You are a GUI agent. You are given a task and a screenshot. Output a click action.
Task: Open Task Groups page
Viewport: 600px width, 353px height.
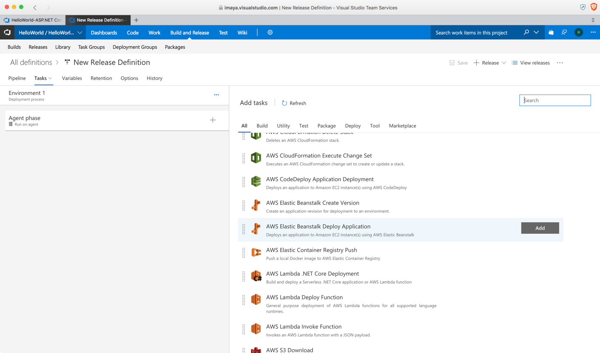[91, 47]
